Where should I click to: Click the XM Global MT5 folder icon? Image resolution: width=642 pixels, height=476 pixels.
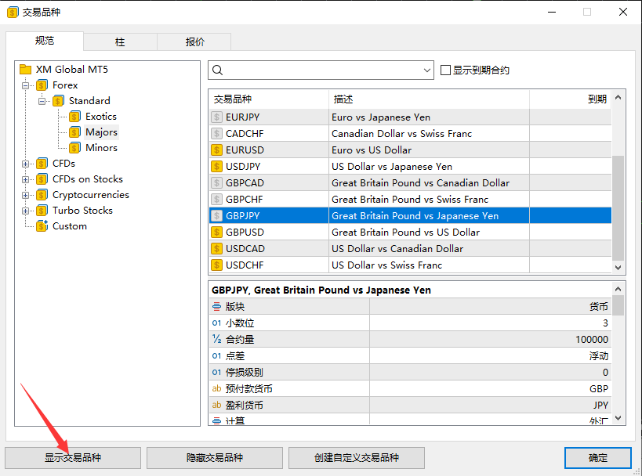26,69
